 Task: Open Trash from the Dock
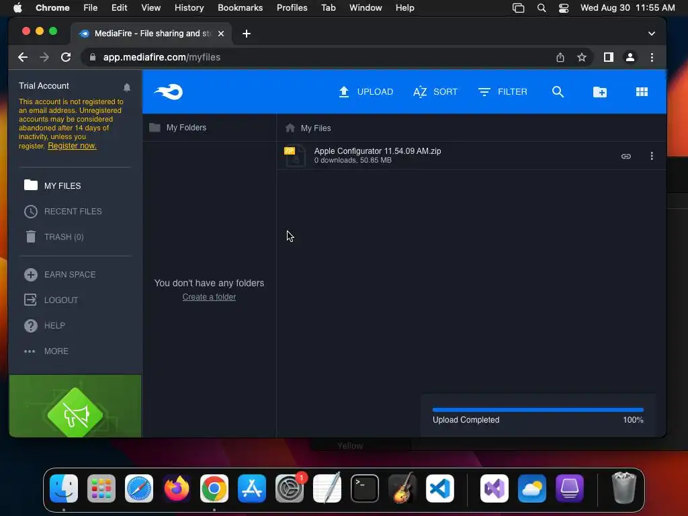pos(623,488)
